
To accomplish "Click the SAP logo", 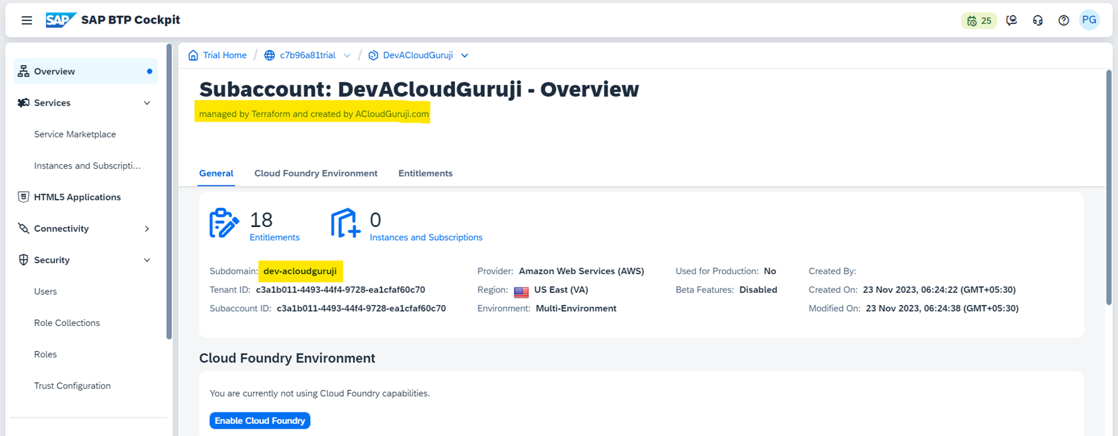I will coord(61,20).
